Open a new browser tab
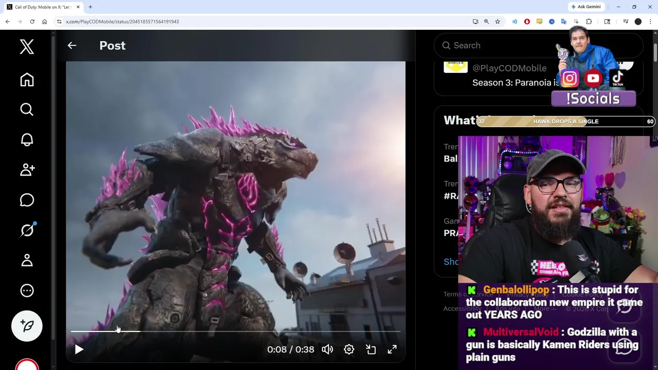 pos(90,7)
